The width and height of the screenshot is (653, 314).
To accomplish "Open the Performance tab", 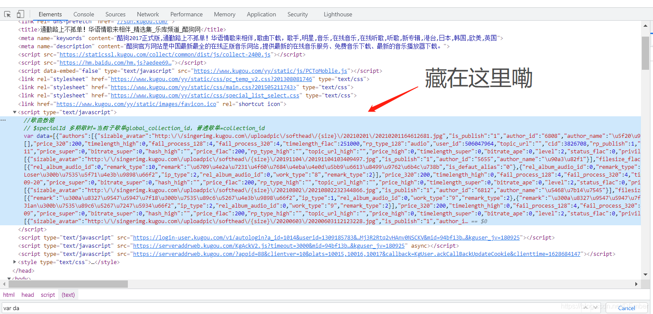I will [186, 14].
